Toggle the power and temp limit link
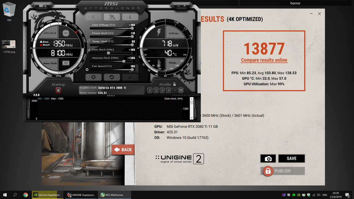 pyautogui.click(x=88, y=41)
